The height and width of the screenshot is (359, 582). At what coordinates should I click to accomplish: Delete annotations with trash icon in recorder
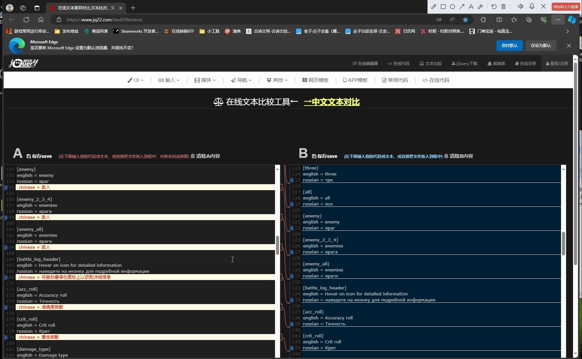coord(503,6)
